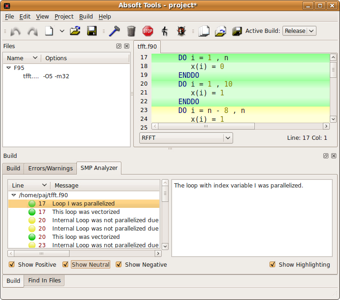
Task: Click the editor horizontal scroll left arrow
Action: [155, 126]
